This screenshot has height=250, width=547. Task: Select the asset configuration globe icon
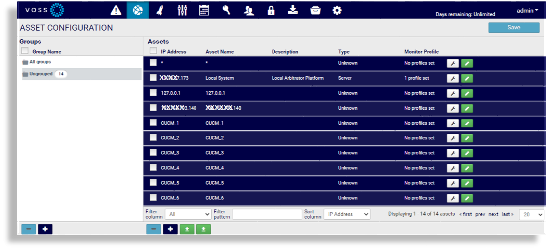(138, 10)
